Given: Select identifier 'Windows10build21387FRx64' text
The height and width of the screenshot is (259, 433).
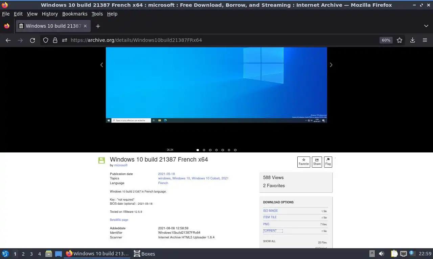Looking at the screenshot, I should coord(179,233).
